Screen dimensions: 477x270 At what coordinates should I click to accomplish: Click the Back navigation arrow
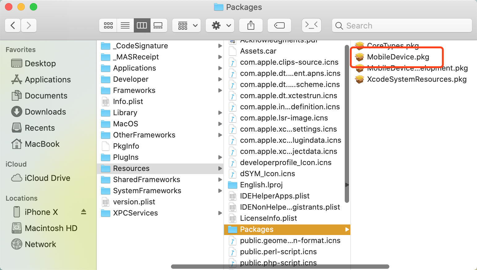click(x=13, y=25)
